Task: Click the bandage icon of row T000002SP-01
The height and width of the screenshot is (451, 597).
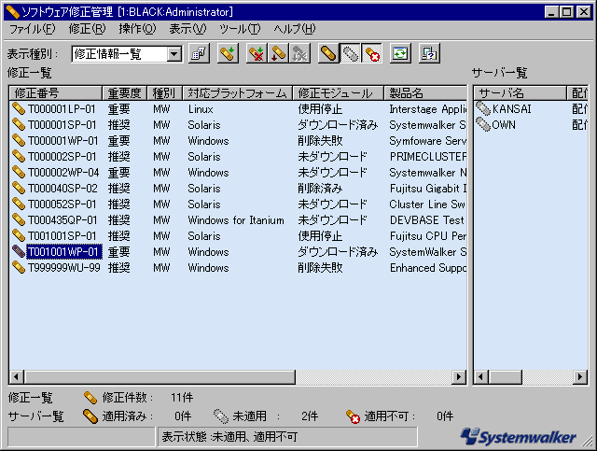Action: point(19,157)
